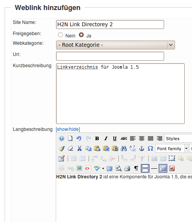Align text right

click(159, 138)
